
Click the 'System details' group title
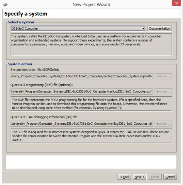tap(20, 64)
